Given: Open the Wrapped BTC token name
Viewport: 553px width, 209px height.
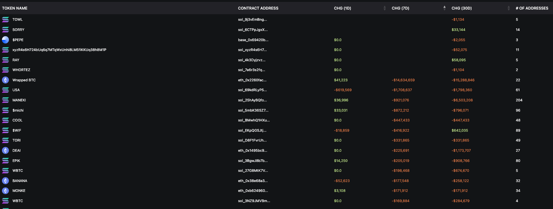Looking at the screenshot, I should click(x=24, y=80).
